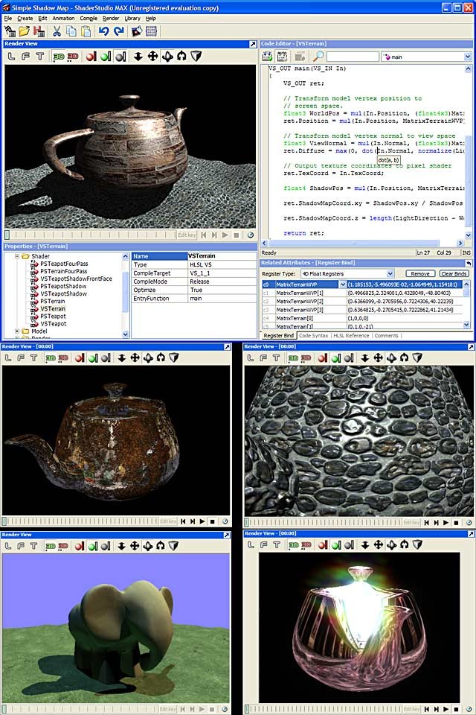Select the Register Bind tab
This screenshot has height=715, width=476.
(x=279, y=336)
